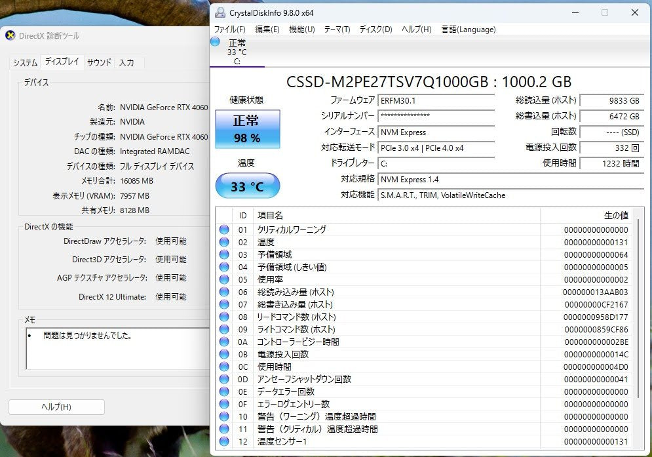Click status orb for ID 0E データエラー回数
Image resolution: width=652 pixels, height=457 pixels.
click(224, 391)
